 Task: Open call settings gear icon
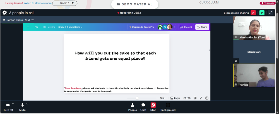click(x=5, y=13)
